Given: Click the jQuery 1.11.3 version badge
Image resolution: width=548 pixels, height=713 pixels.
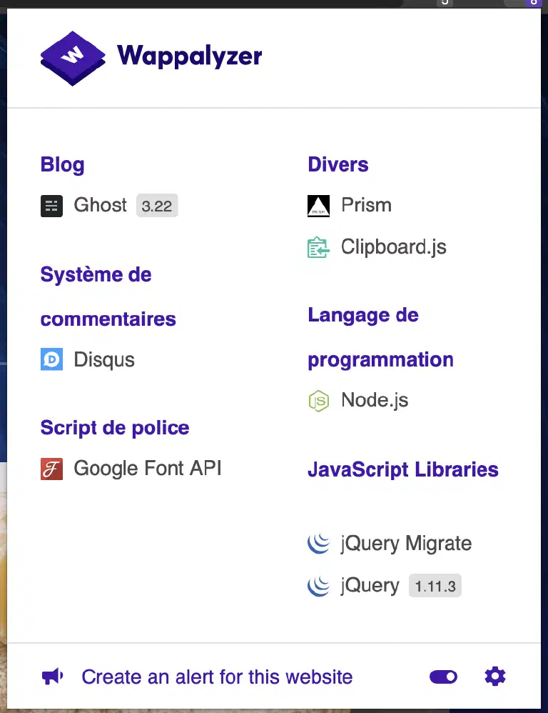Looking at the screenshot, I should [435, 586].
